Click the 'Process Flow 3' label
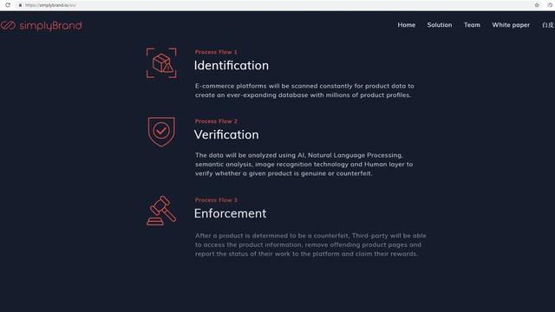The width and height of the screenshot is (555, 312). [216, 200]
